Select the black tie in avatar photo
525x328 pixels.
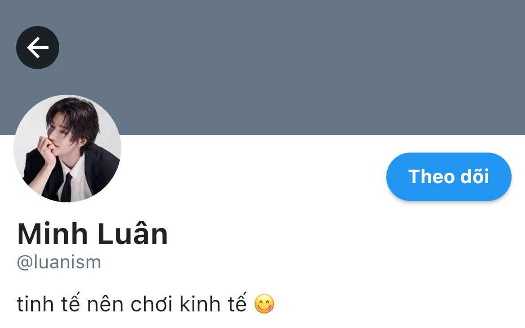(67, 188)
